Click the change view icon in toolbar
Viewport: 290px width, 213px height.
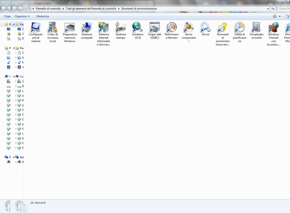[275, 16]
